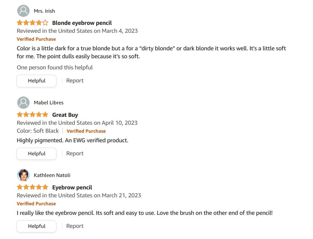Visit the Kathleen Natoli reviewer profile name
The width and height of the screenshot is (313, 239).
pos(52,175)
